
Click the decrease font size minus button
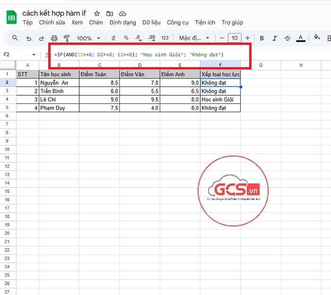222,38
